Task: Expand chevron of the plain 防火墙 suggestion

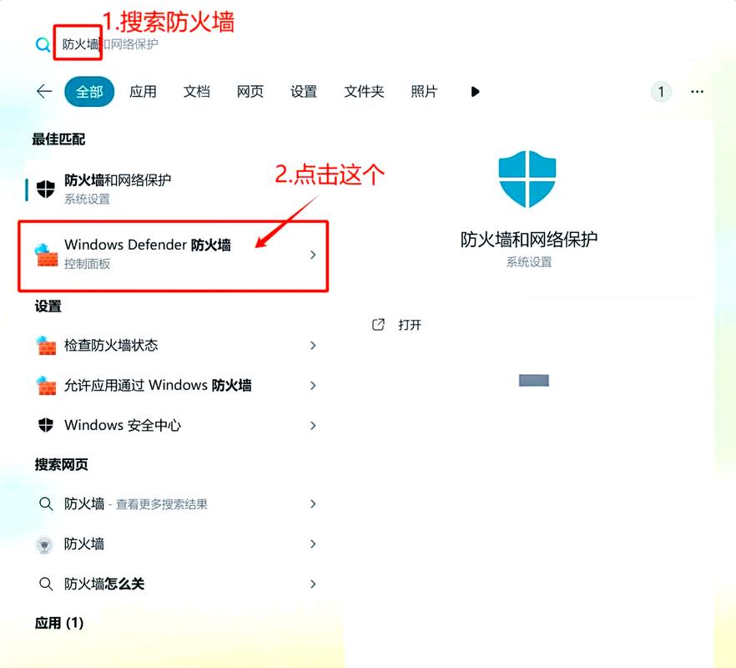Action: point(313,544)
